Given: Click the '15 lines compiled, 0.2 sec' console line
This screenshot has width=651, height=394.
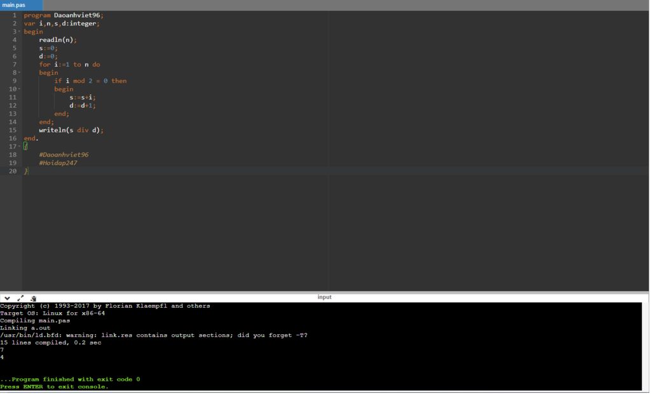Looking at the screenshot, I should [x=51, y=343].
